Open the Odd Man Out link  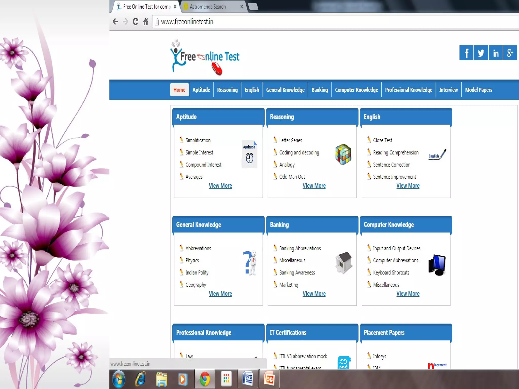click(292, 177)
